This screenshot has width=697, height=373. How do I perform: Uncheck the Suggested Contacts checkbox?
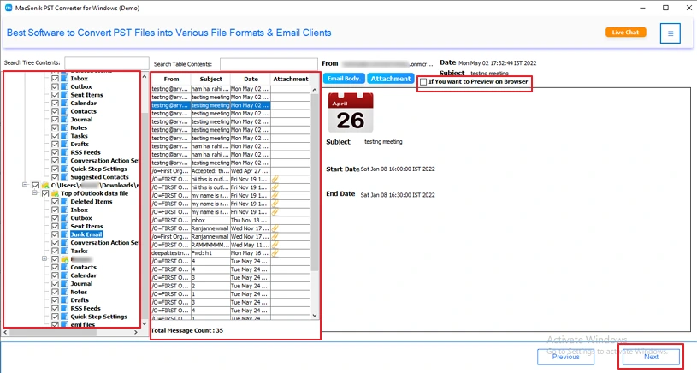55,177
